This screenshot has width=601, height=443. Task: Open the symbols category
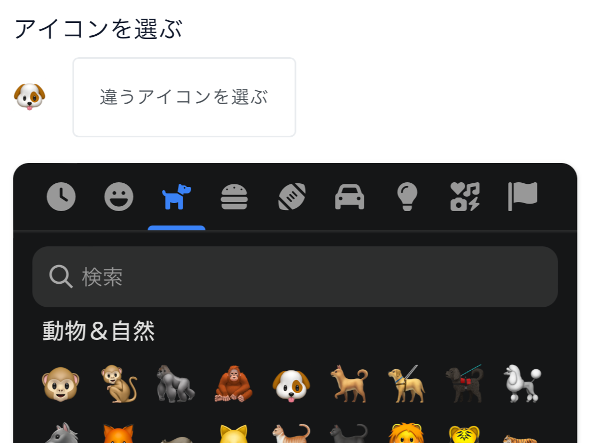coord(465,197)
